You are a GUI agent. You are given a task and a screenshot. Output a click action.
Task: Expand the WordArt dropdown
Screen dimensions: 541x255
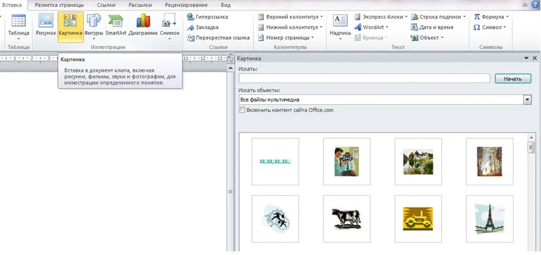click(x=378, y=28)
